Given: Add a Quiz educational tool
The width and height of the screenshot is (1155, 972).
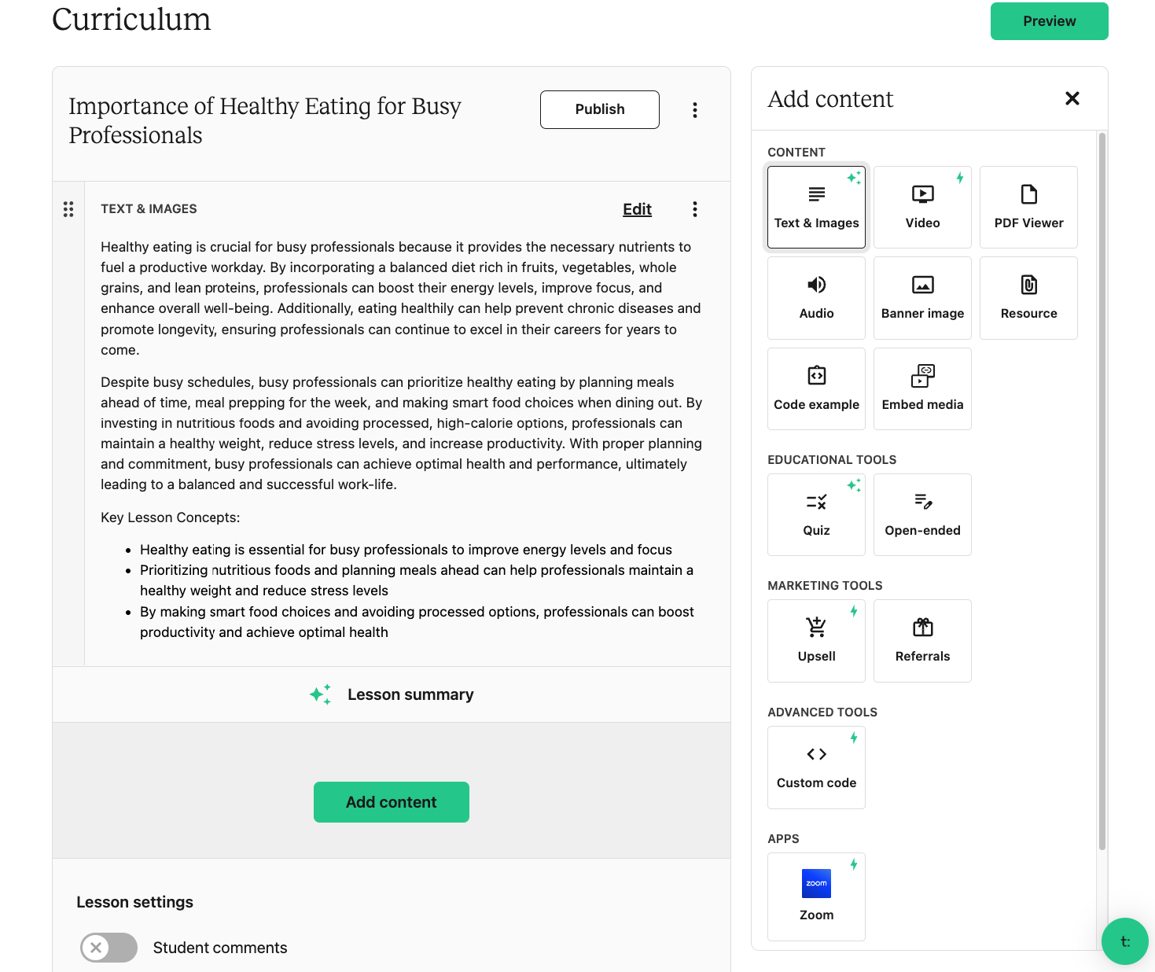Looking at the screenshot, I should pos(816,514).
